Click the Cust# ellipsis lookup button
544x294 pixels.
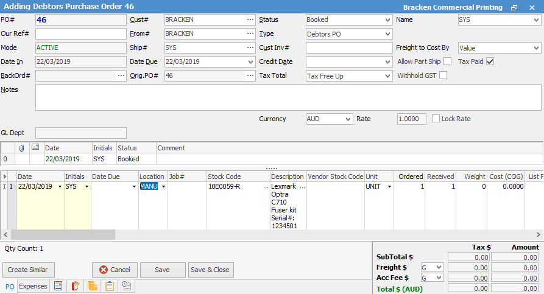click(x=250, y=20)
